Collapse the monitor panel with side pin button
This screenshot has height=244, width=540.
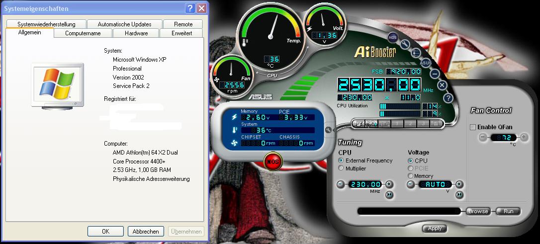pos(328,130)
